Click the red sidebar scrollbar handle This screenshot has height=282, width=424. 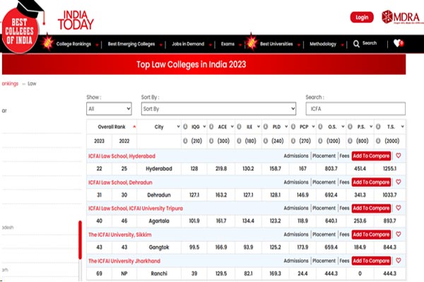pyautogui.click(x=80, y=240)
